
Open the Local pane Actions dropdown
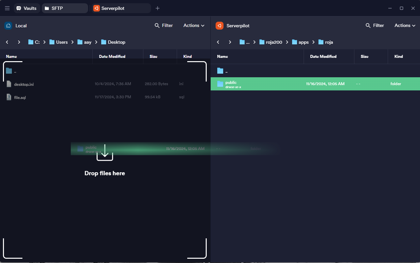tap(194, 26)
